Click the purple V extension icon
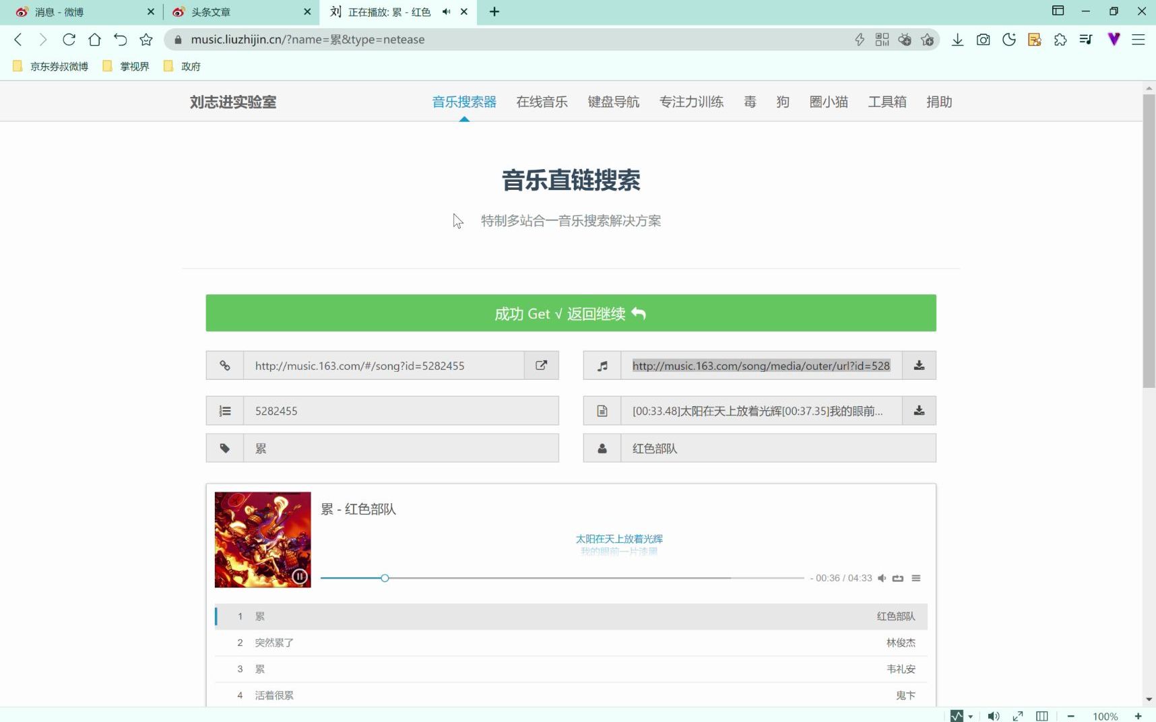This screenshot has height=722, width=1156. click(x=1113, y=40)
